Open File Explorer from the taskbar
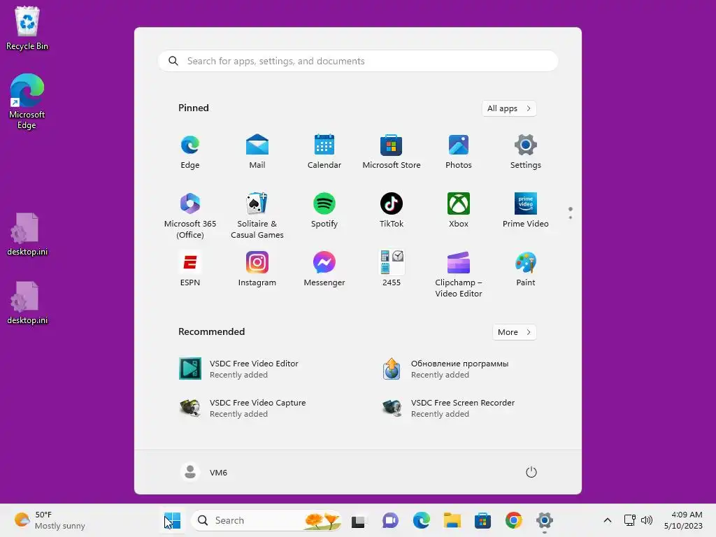Screen dimensions: 716x537 click(x=452, y=520)
